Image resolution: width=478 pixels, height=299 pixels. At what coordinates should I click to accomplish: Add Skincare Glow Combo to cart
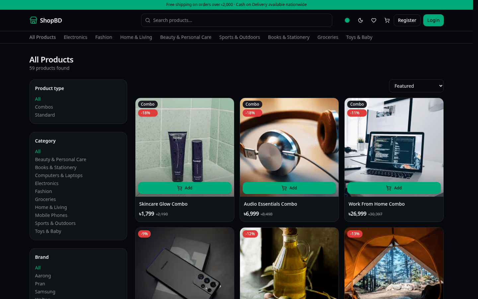point(185,188)
